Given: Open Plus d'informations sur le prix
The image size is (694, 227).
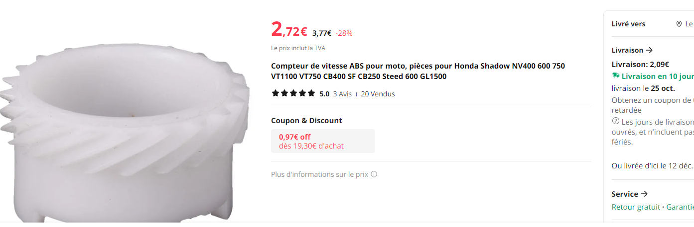Looking at the screenshot, I should pos(319,174).
